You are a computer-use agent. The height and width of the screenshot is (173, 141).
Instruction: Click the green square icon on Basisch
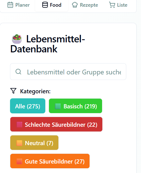point(58,106)
